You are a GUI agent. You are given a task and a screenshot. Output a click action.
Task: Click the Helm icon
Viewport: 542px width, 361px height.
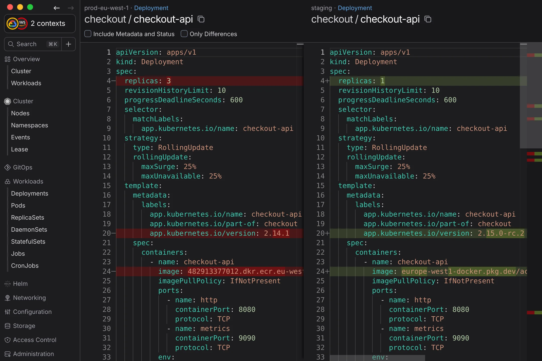(8, 284)
